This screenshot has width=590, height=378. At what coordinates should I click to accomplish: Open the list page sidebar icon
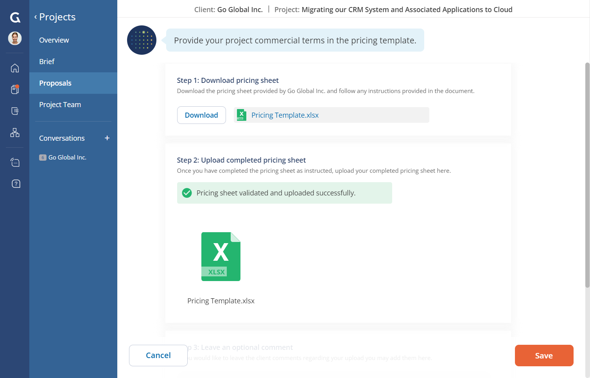coord(15,111)
